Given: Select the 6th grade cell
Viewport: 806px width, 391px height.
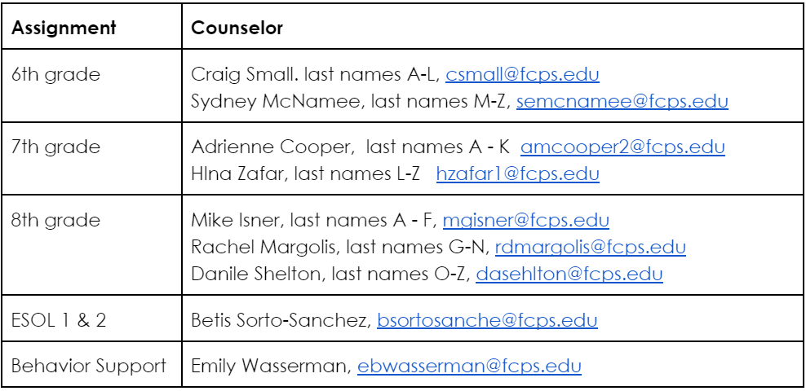Looking at the screenshot, I should coord(56,75).
